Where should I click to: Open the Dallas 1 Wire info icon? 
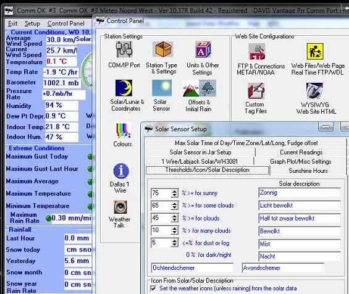[x=121, y=170]
